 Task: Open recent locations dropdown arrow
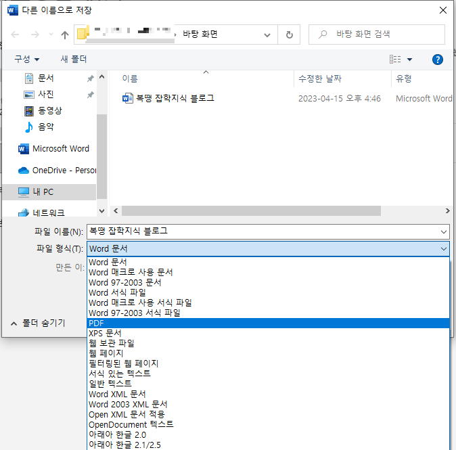pos(51,35)
